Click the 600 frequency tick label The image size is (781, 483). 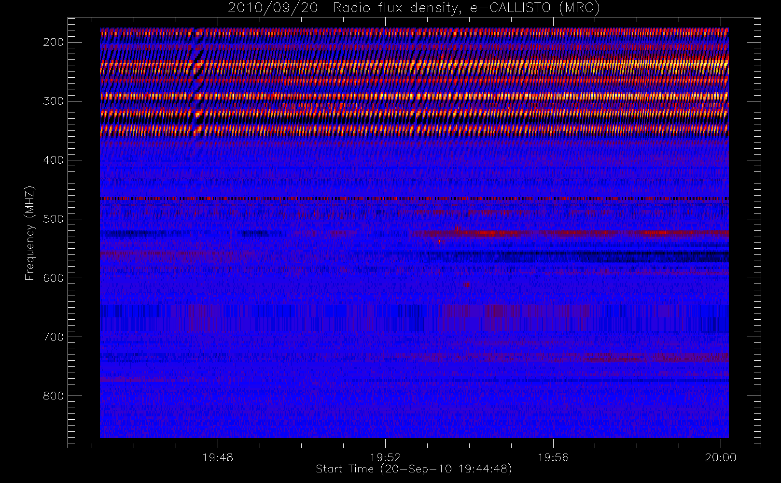54,278
